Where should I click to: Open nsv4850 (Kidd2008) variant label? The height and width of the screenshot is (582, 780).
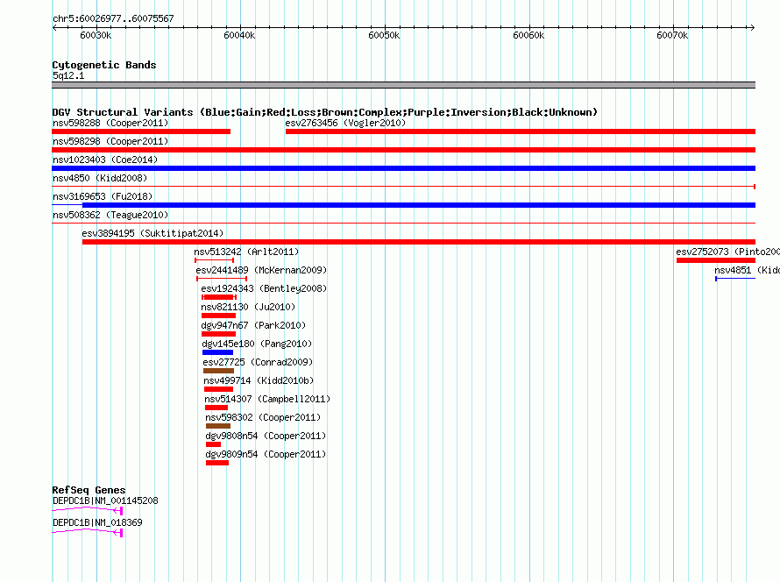click(100, 178)
